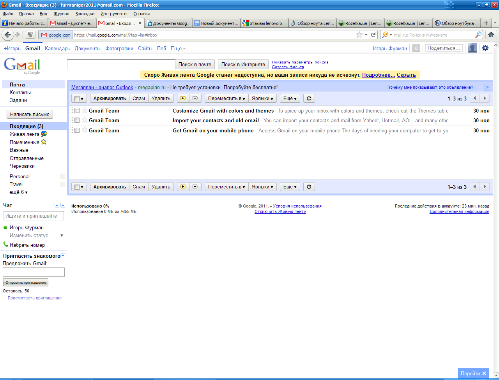The width and height of the screenshot is (499, 380).
Task: Open a new browser tab with the plus button
Action: [486, 23]
